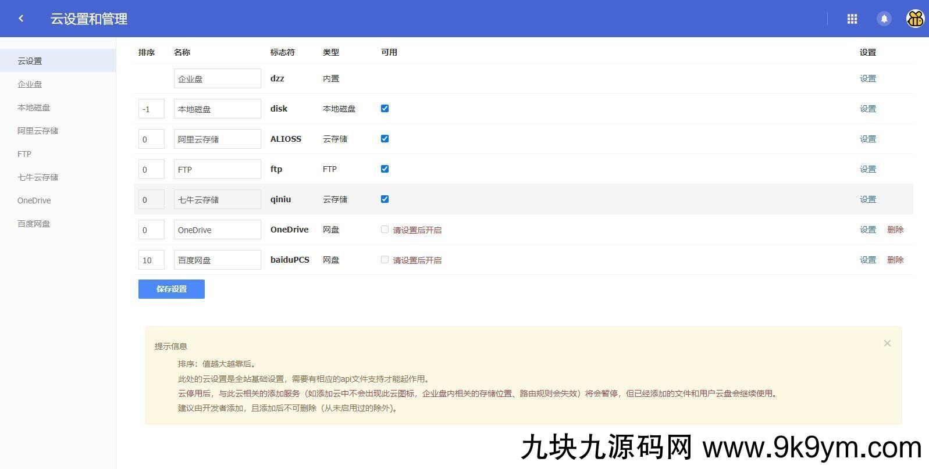The height and width of the screenshot is (469, 929).
Task: Open 百度网盘 in the sidebar
Action: pyautogui.click(x=34, y=224)
